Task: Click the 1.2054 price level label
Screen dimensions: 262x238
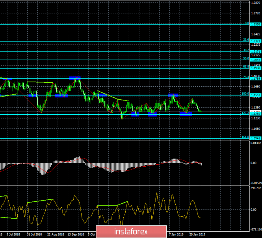Action: [x=256, y=60]
